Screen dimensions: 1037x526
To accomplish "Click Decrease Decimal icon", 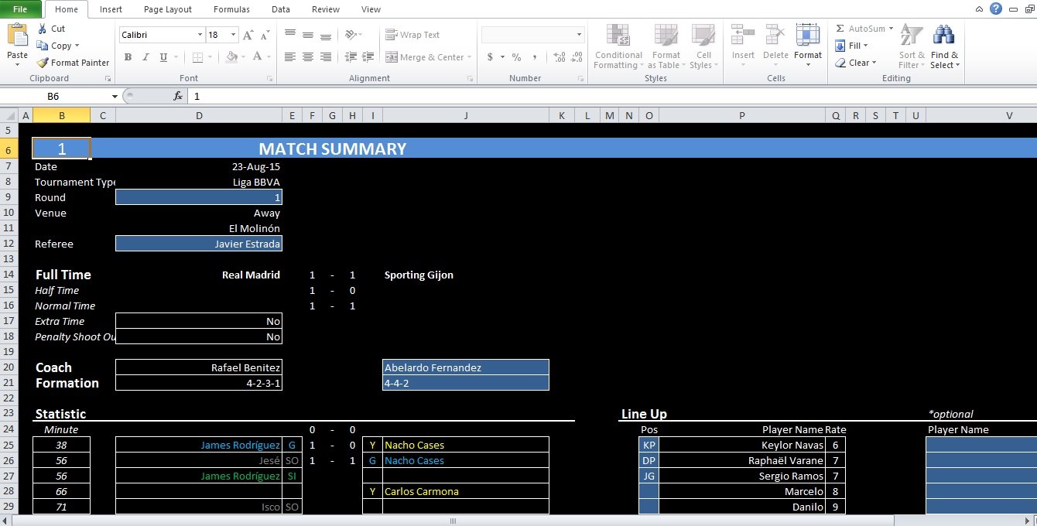I will click(x=577, y=57).
